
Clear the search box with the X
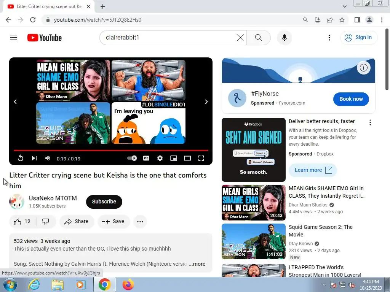(x=240, y=38)
